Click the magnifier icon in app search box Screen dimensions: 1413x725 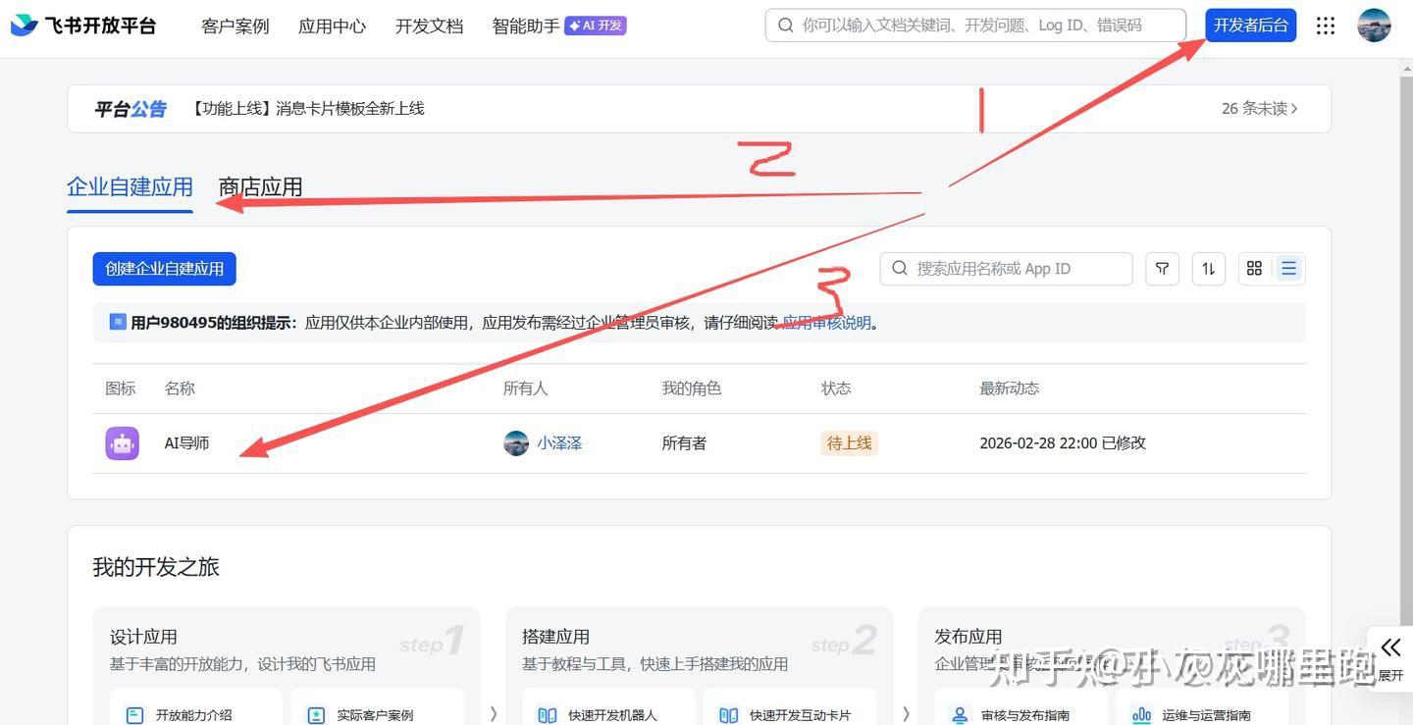pyautogui.click(x=900, y=269)
